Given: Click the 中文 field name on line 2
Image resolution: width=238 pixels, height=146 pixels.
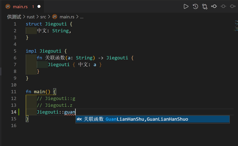Looking at the screenshot, I should coord(42,31).
